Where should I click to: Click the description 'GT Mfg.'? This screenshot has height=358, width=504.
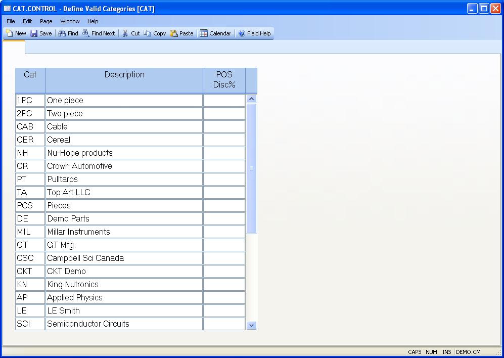[x=124, y=245]
